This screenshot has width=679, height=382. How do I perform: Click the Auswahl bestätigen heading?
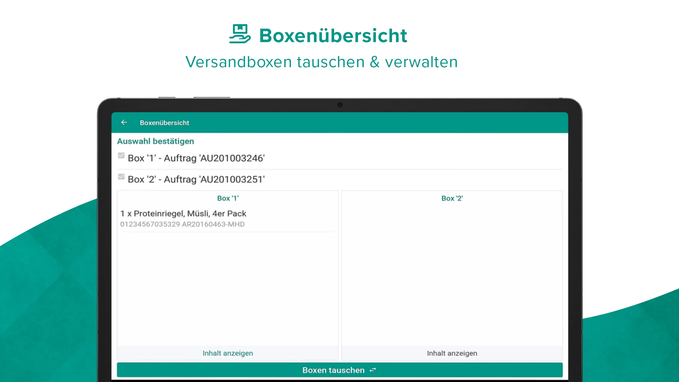click(155, 141)
